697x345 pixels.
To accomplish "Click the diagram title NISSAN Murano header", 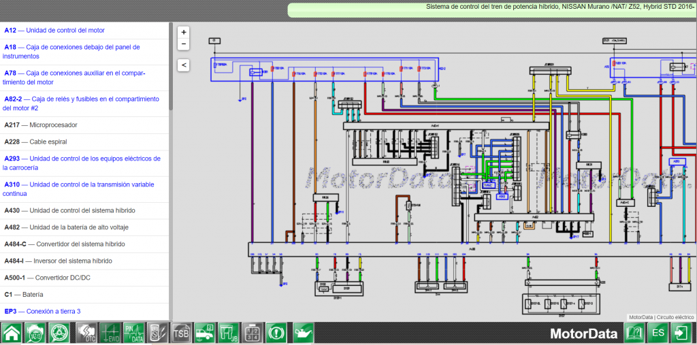I will coord(560,7).
